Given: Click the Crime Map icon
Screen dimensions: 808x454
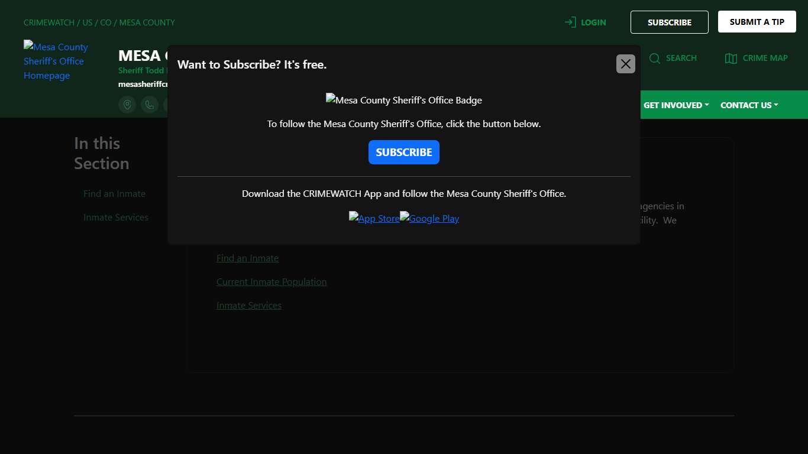Looking at the screenshot, I should pyautogui.click(x=731, y=58).
